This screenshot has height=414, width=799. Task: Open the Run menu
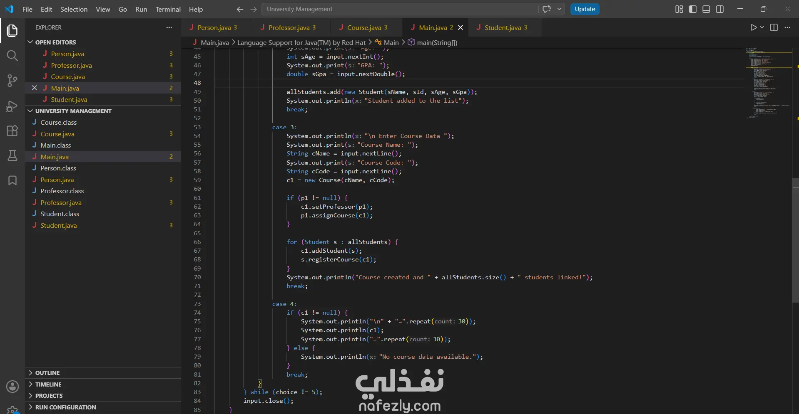[x=141, y=9]
